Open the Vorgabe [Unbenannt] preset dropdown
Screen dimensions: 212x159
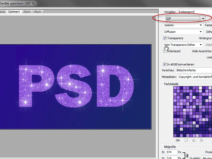click(x=195, y=12)
